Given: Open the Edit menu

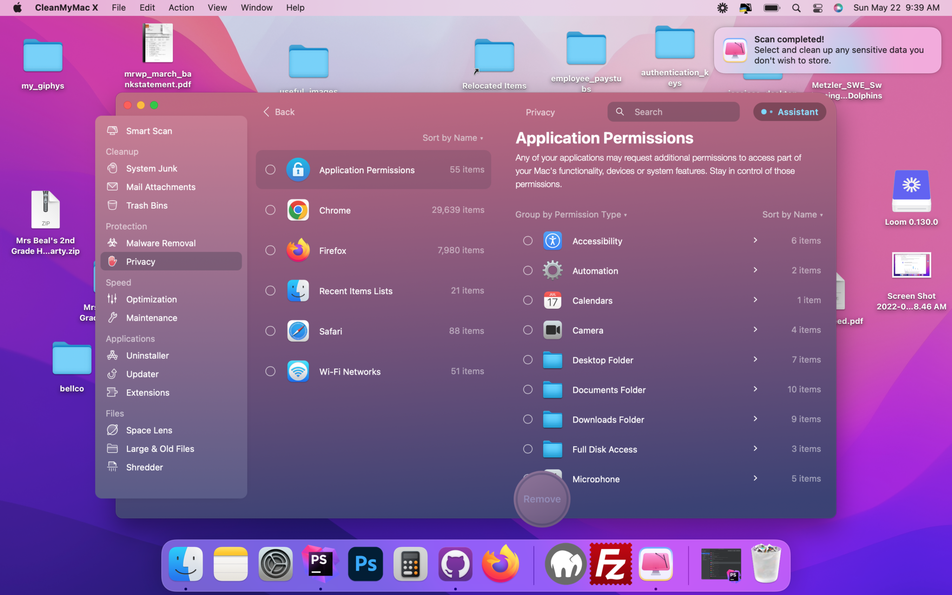Looking at the screenshot, I should (x=147, y=8).
